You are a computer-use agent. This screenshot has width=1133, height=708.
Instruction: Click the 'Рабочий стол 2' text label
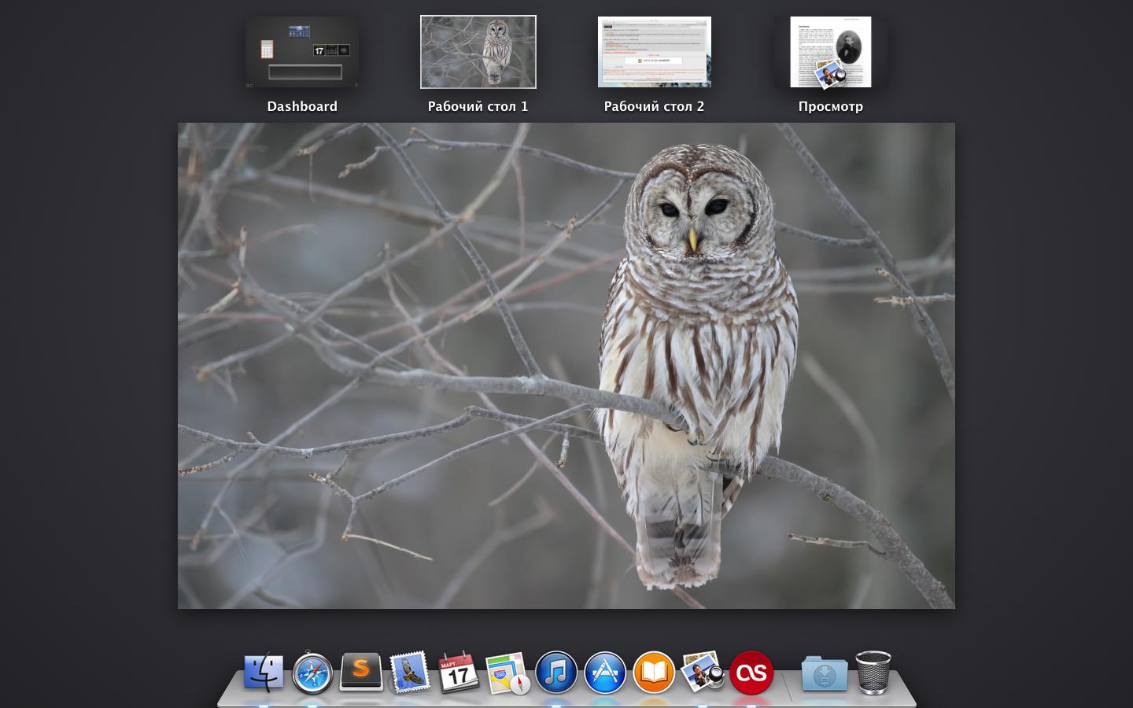[x=654, y=107]
